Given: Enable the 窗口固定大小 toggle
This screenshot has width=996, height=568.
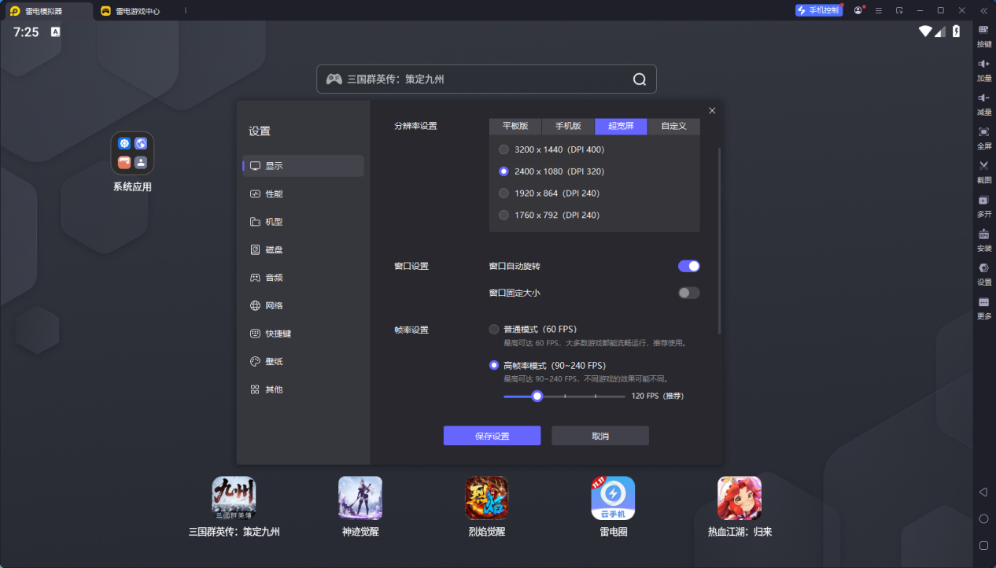Looking at the screenshot, I should (x=688, y=292).
